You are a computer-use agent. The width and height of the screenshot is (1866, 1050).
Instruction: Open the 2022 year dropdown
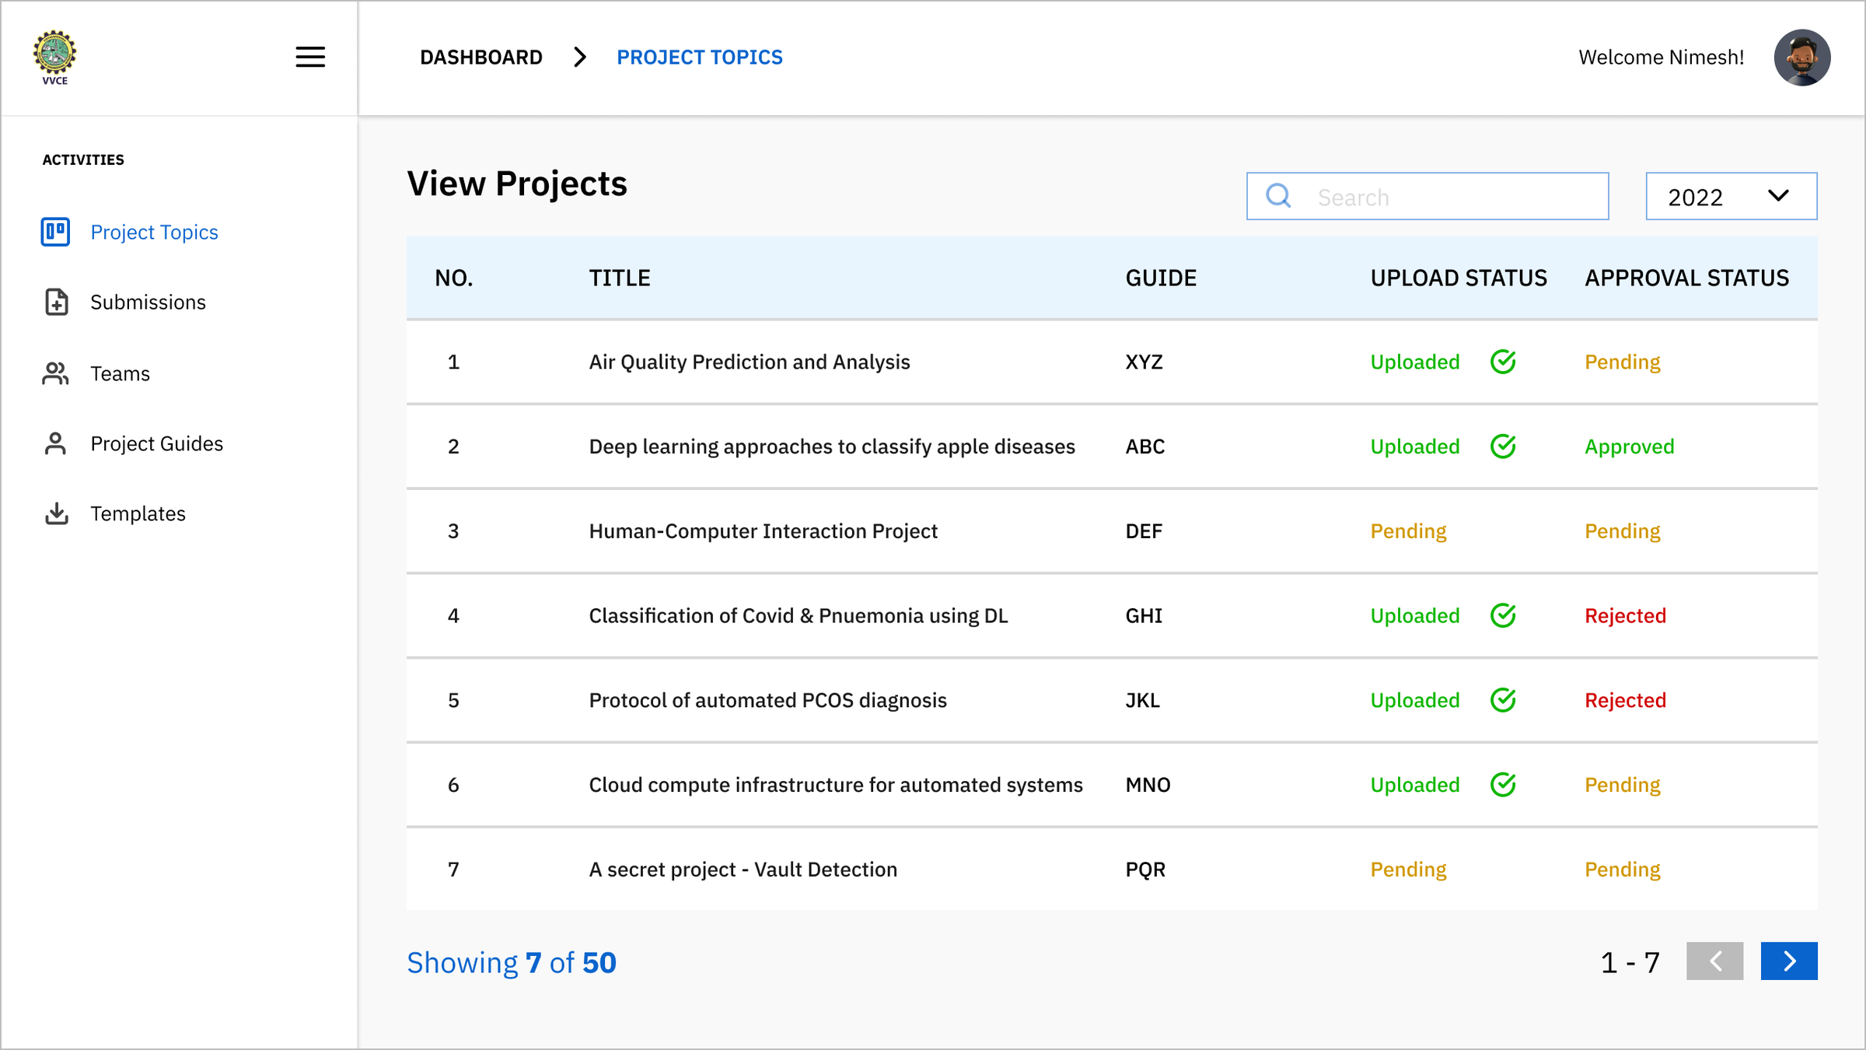(x=1731, y=196)
